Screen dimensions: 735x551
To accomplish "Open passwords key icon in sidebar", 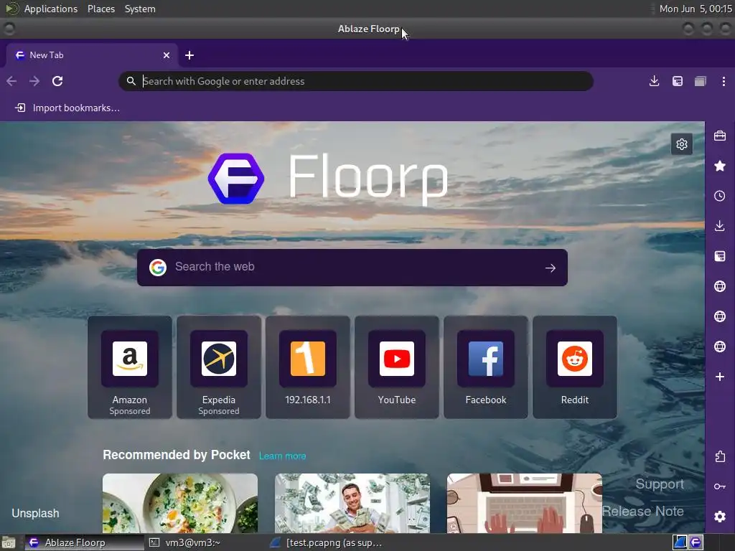I will click(x=720, y=486).
